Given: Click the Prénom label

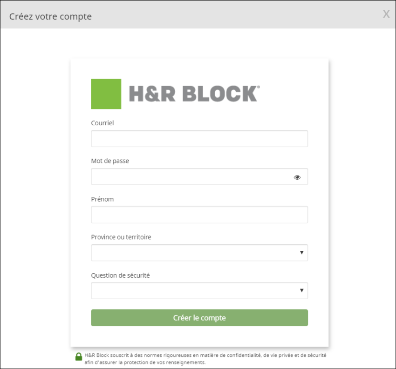Looking at the screenshot, I should tap(102, 199).
